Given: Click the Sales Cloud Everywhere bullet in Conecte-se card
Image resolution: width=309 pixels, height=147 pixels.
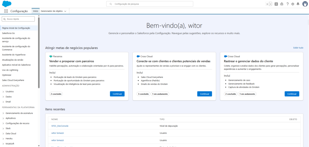Looking at the screenshot, I should tap(152, 77).
